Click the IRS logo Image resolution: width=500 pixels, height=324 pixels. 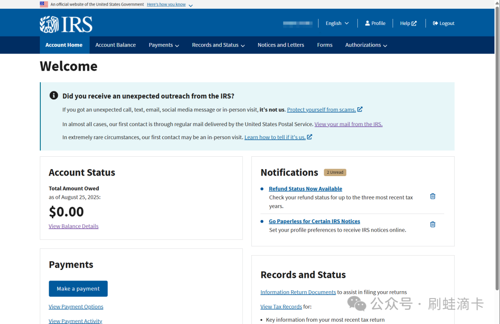click(x=66, y=24)
